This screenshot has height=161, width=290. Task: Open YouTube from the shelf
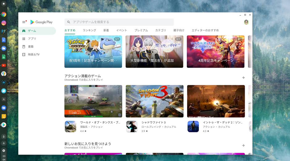coord(4,65)
